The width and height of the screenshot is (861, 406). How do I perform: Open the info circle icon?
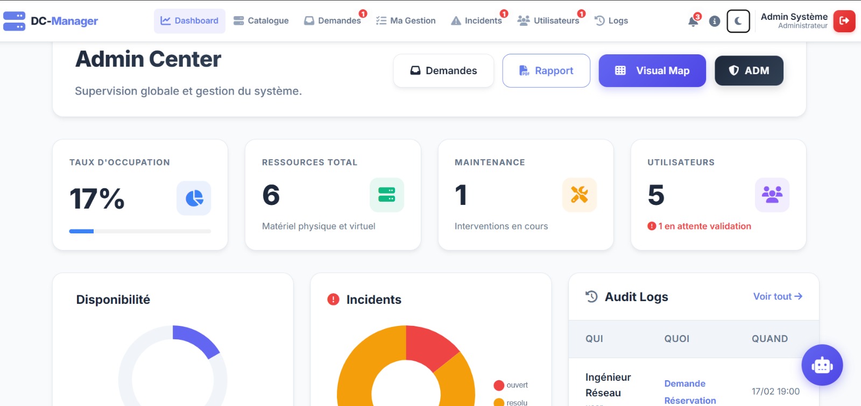[715, 22]
